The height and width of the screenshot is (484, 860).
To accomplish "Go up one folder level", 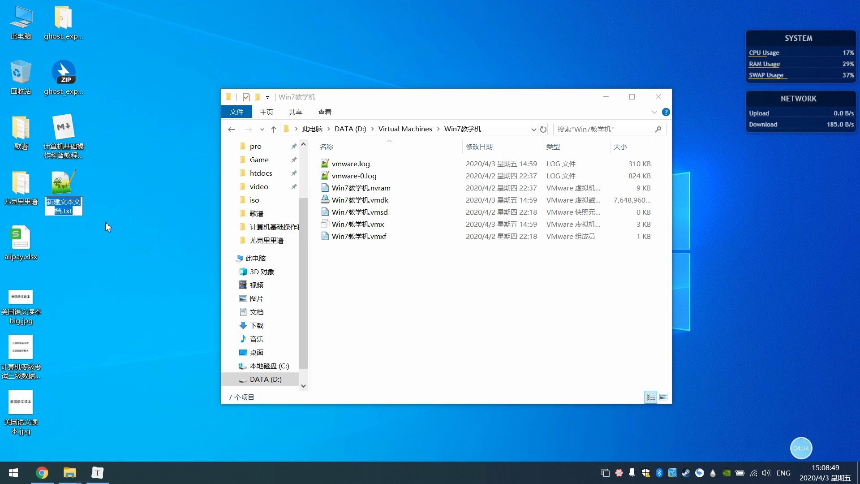I will [x=273, y=129].
